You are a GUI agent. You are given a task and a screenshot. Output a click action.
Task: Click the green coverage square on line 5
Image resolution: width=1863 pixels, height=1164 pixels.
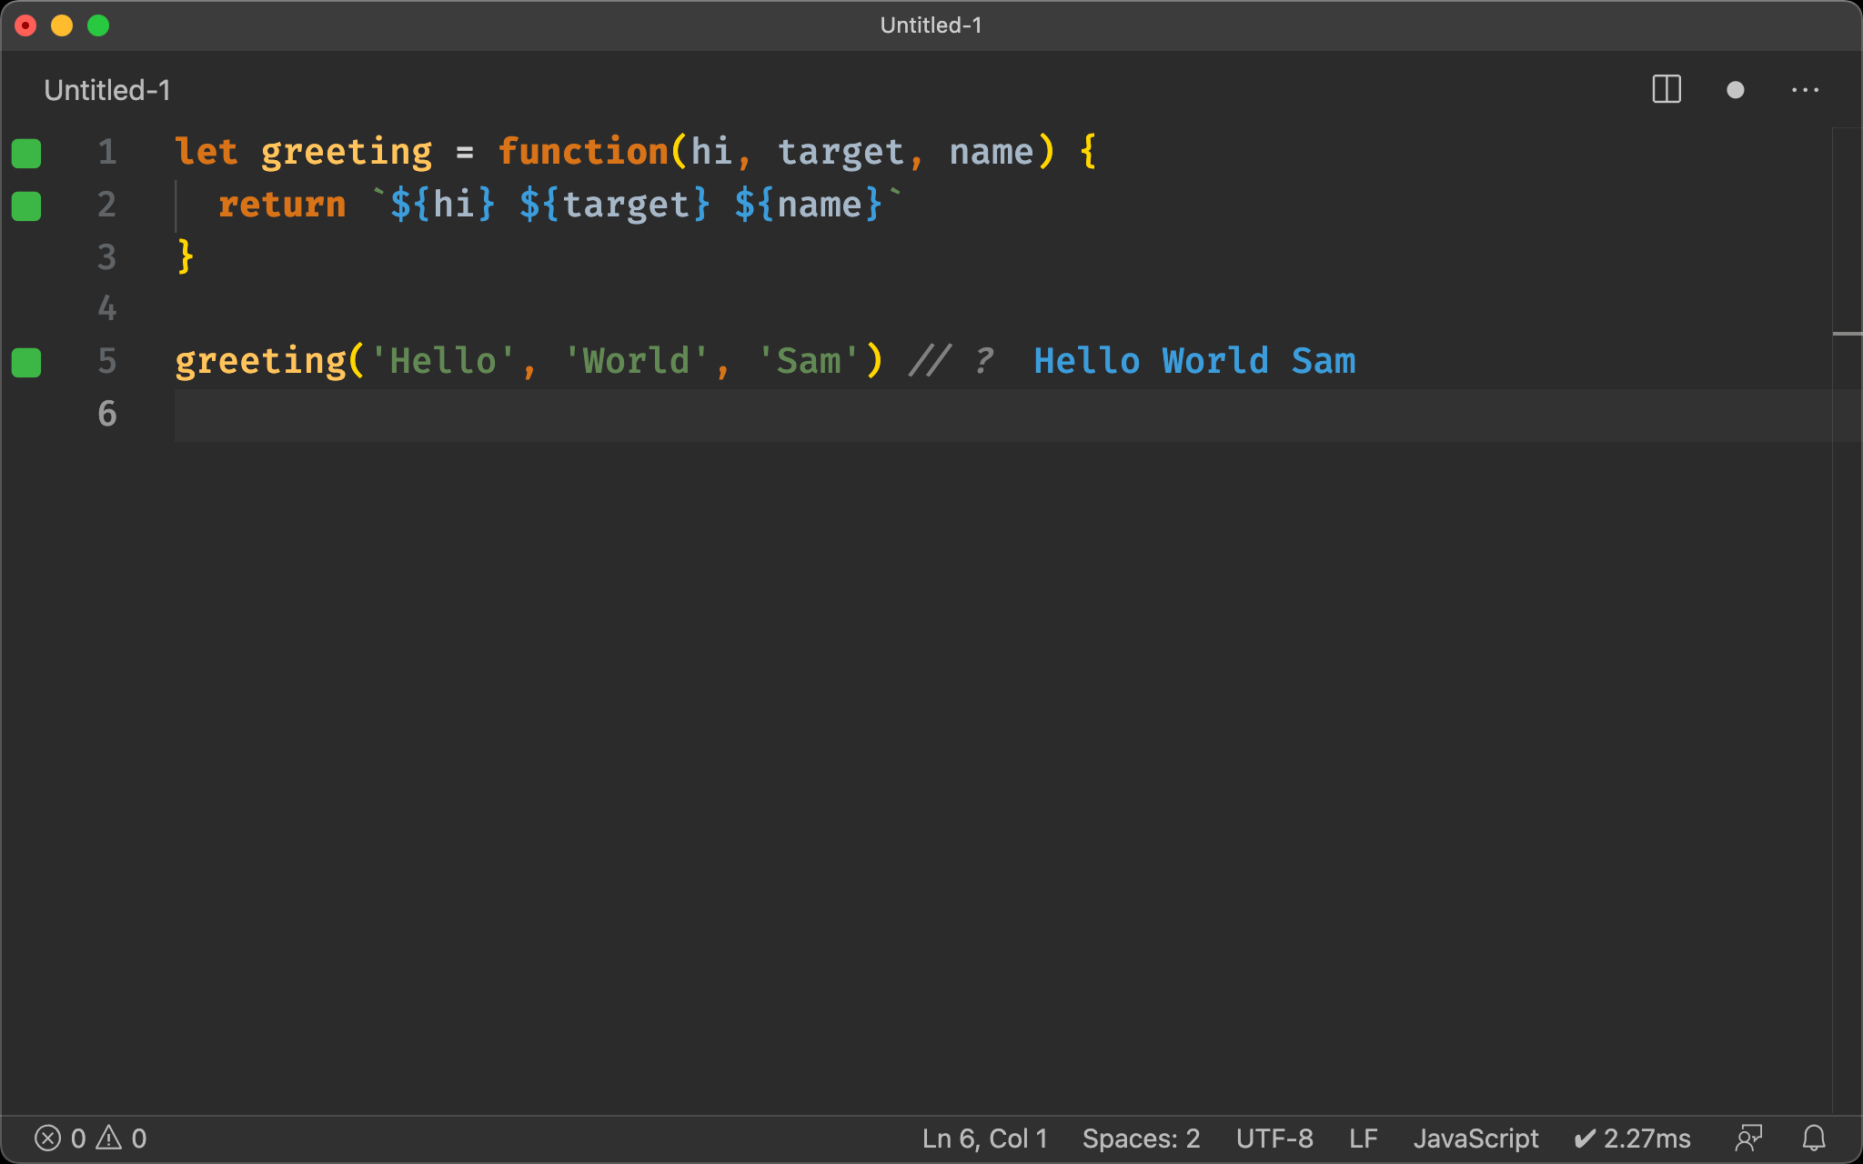pos(26,363)
